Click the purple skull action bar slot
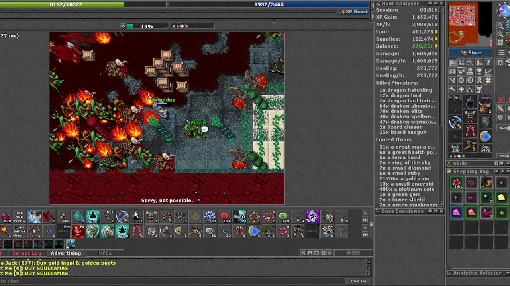The width and height of the screenshot is (510, 286). tap(312, 217)
